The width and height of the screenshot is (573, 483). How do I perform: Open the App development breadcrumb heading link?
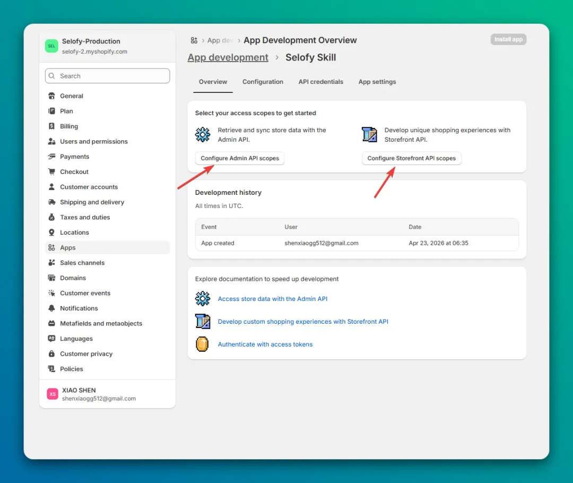228,57
